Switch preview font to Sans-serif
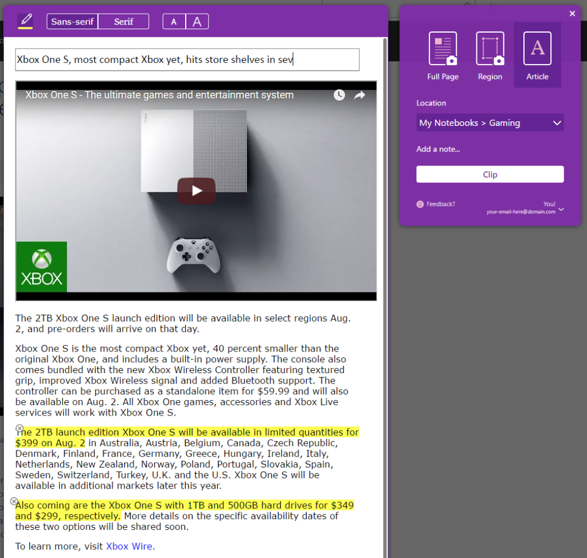The width and height of the screenshot is (587, 558). click(72, 21)
